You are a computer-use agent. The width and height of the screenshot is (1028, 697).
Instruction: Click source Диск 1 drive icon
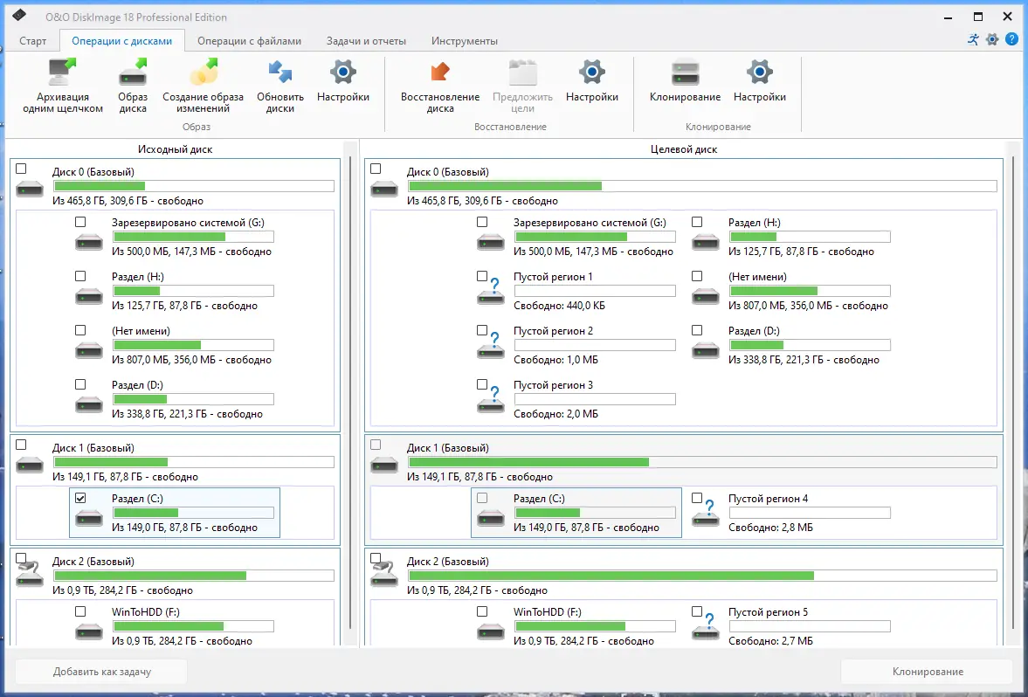point(30,466)
